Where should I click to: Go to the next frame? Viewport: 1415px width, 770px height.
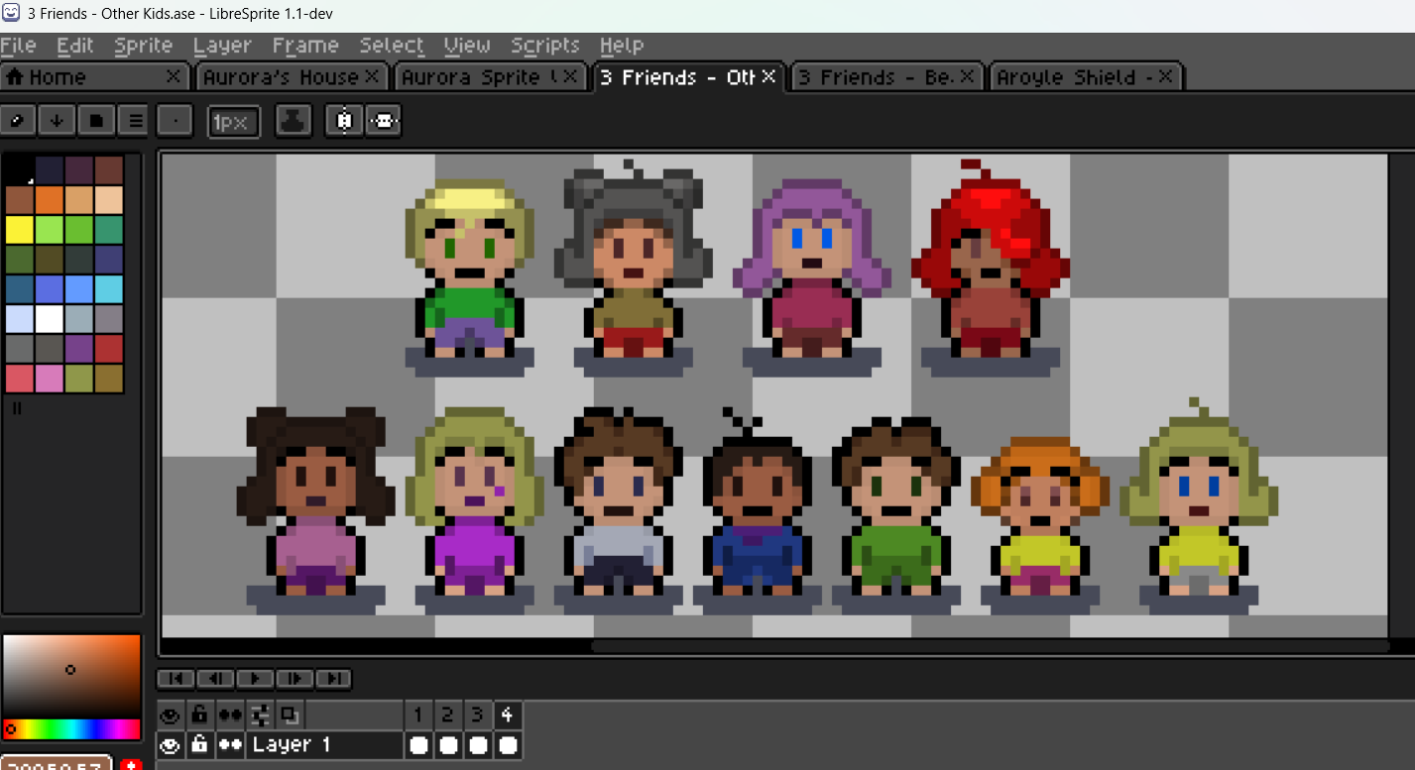295,679
